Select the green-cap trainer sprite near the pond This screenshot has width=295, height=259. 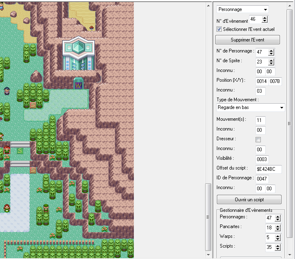(x=46, y=208)
